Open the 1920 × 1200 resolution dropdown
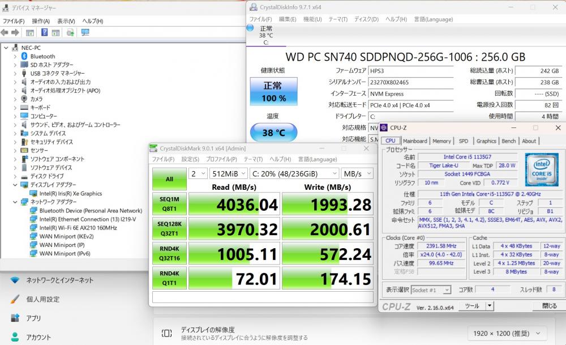Screen dimensions: 566x345 pos(507,334)
